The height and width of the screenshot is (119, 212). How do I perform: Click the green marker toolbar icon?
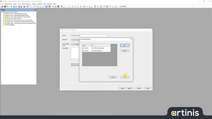point(95,7)
